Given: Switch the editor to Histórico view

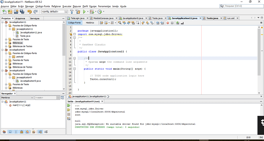Looking at the screenshot, I should click(90, 23).
